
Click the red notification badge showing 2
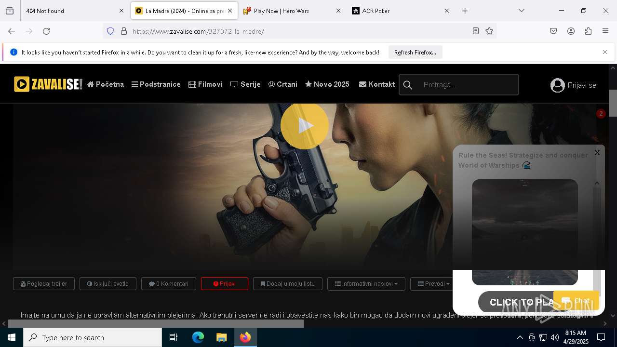(601, 114)
